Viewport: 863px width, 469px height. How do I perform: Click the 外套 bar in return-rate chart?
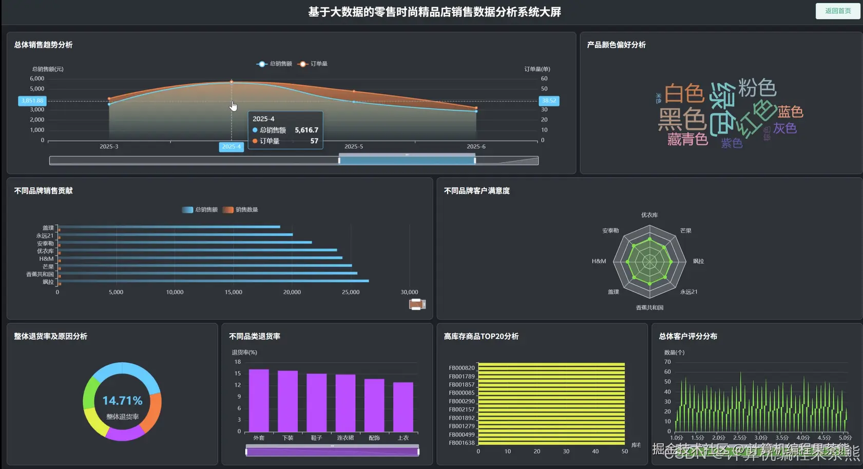point(259,400)
